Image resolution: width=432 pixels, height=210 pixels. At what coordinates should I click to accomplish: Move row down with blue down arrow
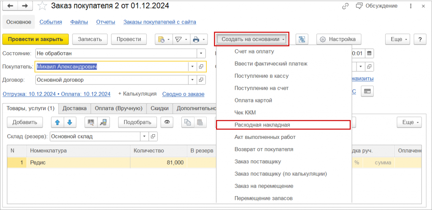[69, 122]
